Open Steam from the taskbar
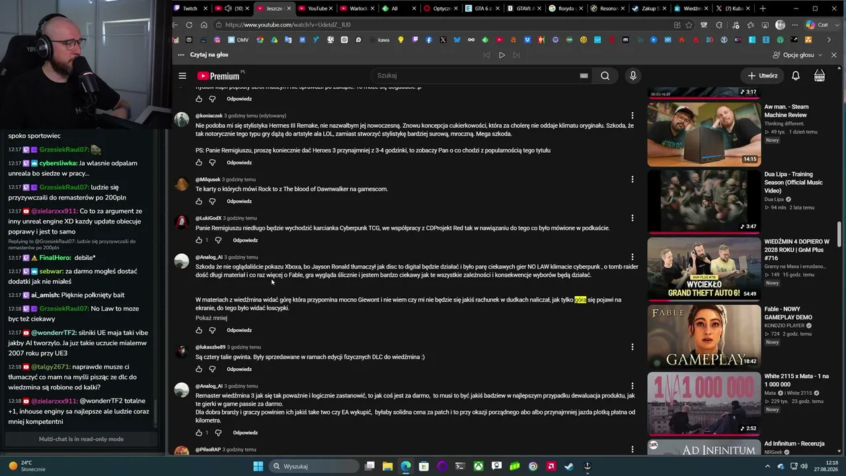 pos(569,466)
